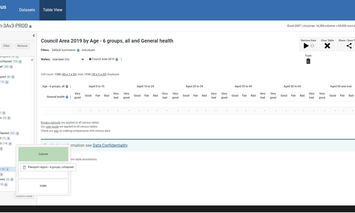Click the green Column drop zone
Viewport: 355px width, 213px height.
click(x=43, y=154)
